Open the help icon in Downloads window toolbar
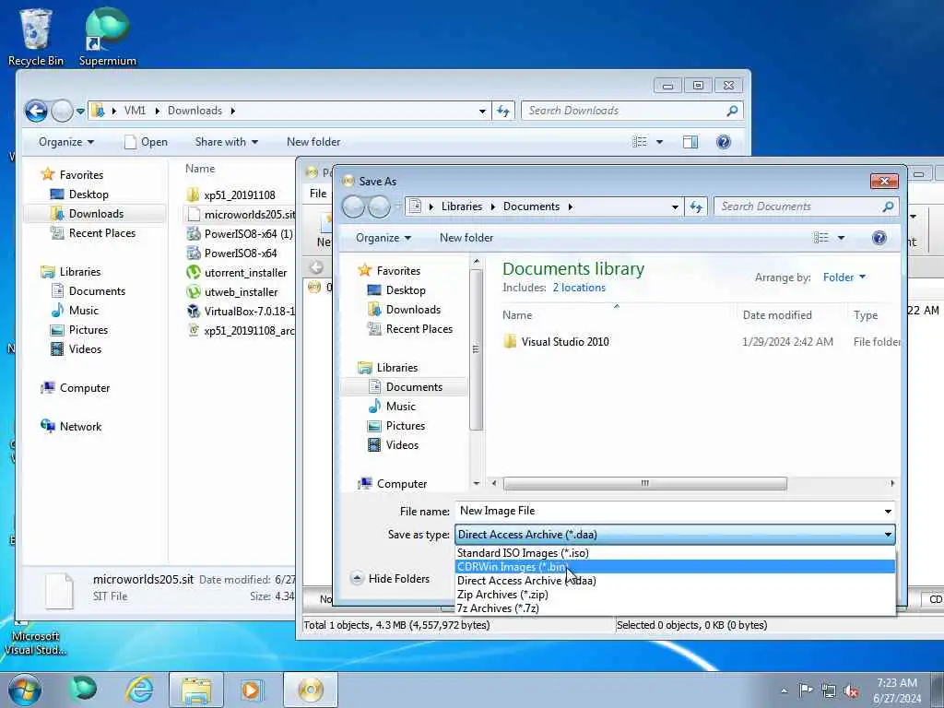 [724, 142]
